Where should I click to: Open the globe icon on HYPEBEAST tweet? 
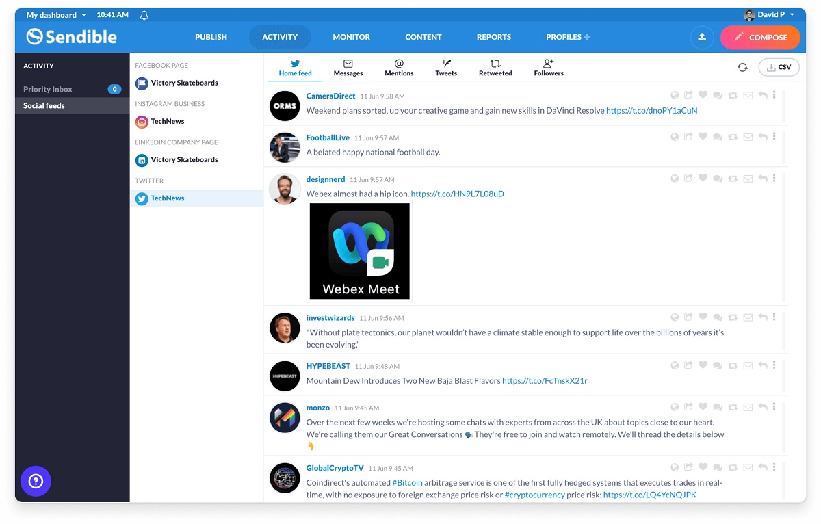point(674,366)
